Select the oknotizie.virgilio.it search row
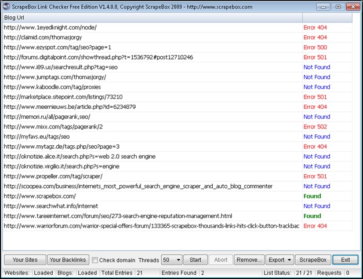Viewport: 363px width, 279px height. (x=177, y=167)
